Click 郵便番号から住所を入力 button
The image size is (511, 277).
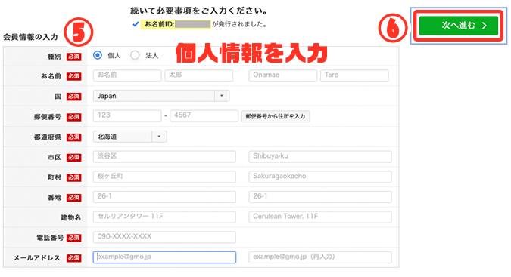point(276,116)
